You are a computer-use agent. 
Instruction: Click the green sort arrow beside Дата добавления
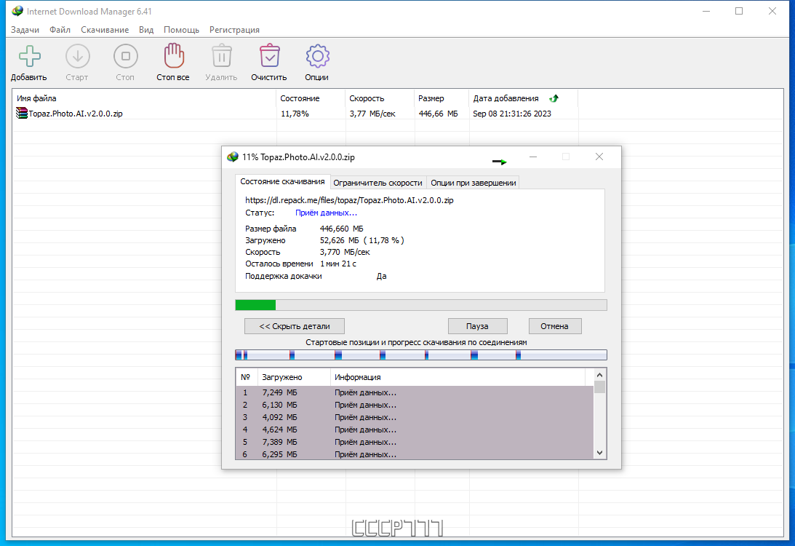coord(554,98)
